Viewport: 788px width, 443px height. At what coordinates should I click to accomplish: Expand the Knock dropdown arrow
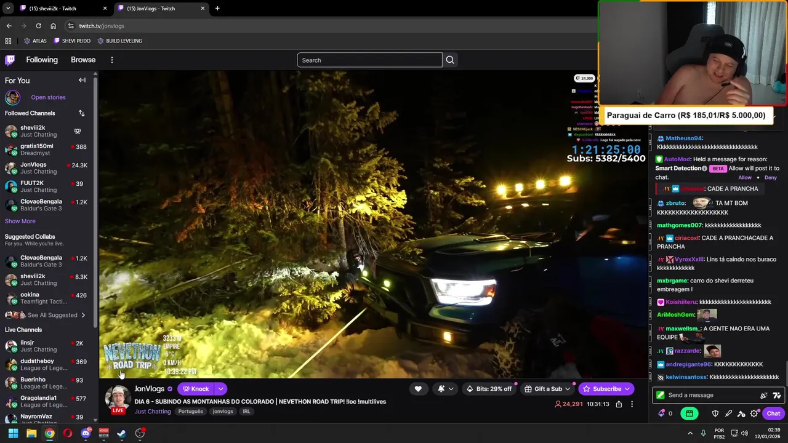pos(220,389)
